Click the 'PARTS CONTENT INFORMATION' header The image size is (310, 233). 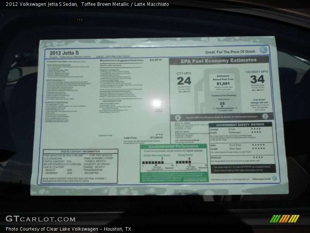[x=81, y=151]
